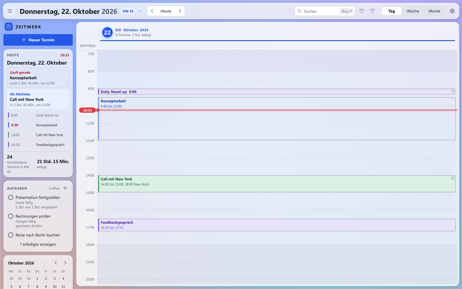Add a new task with plus icon

[x=65, y=188]
